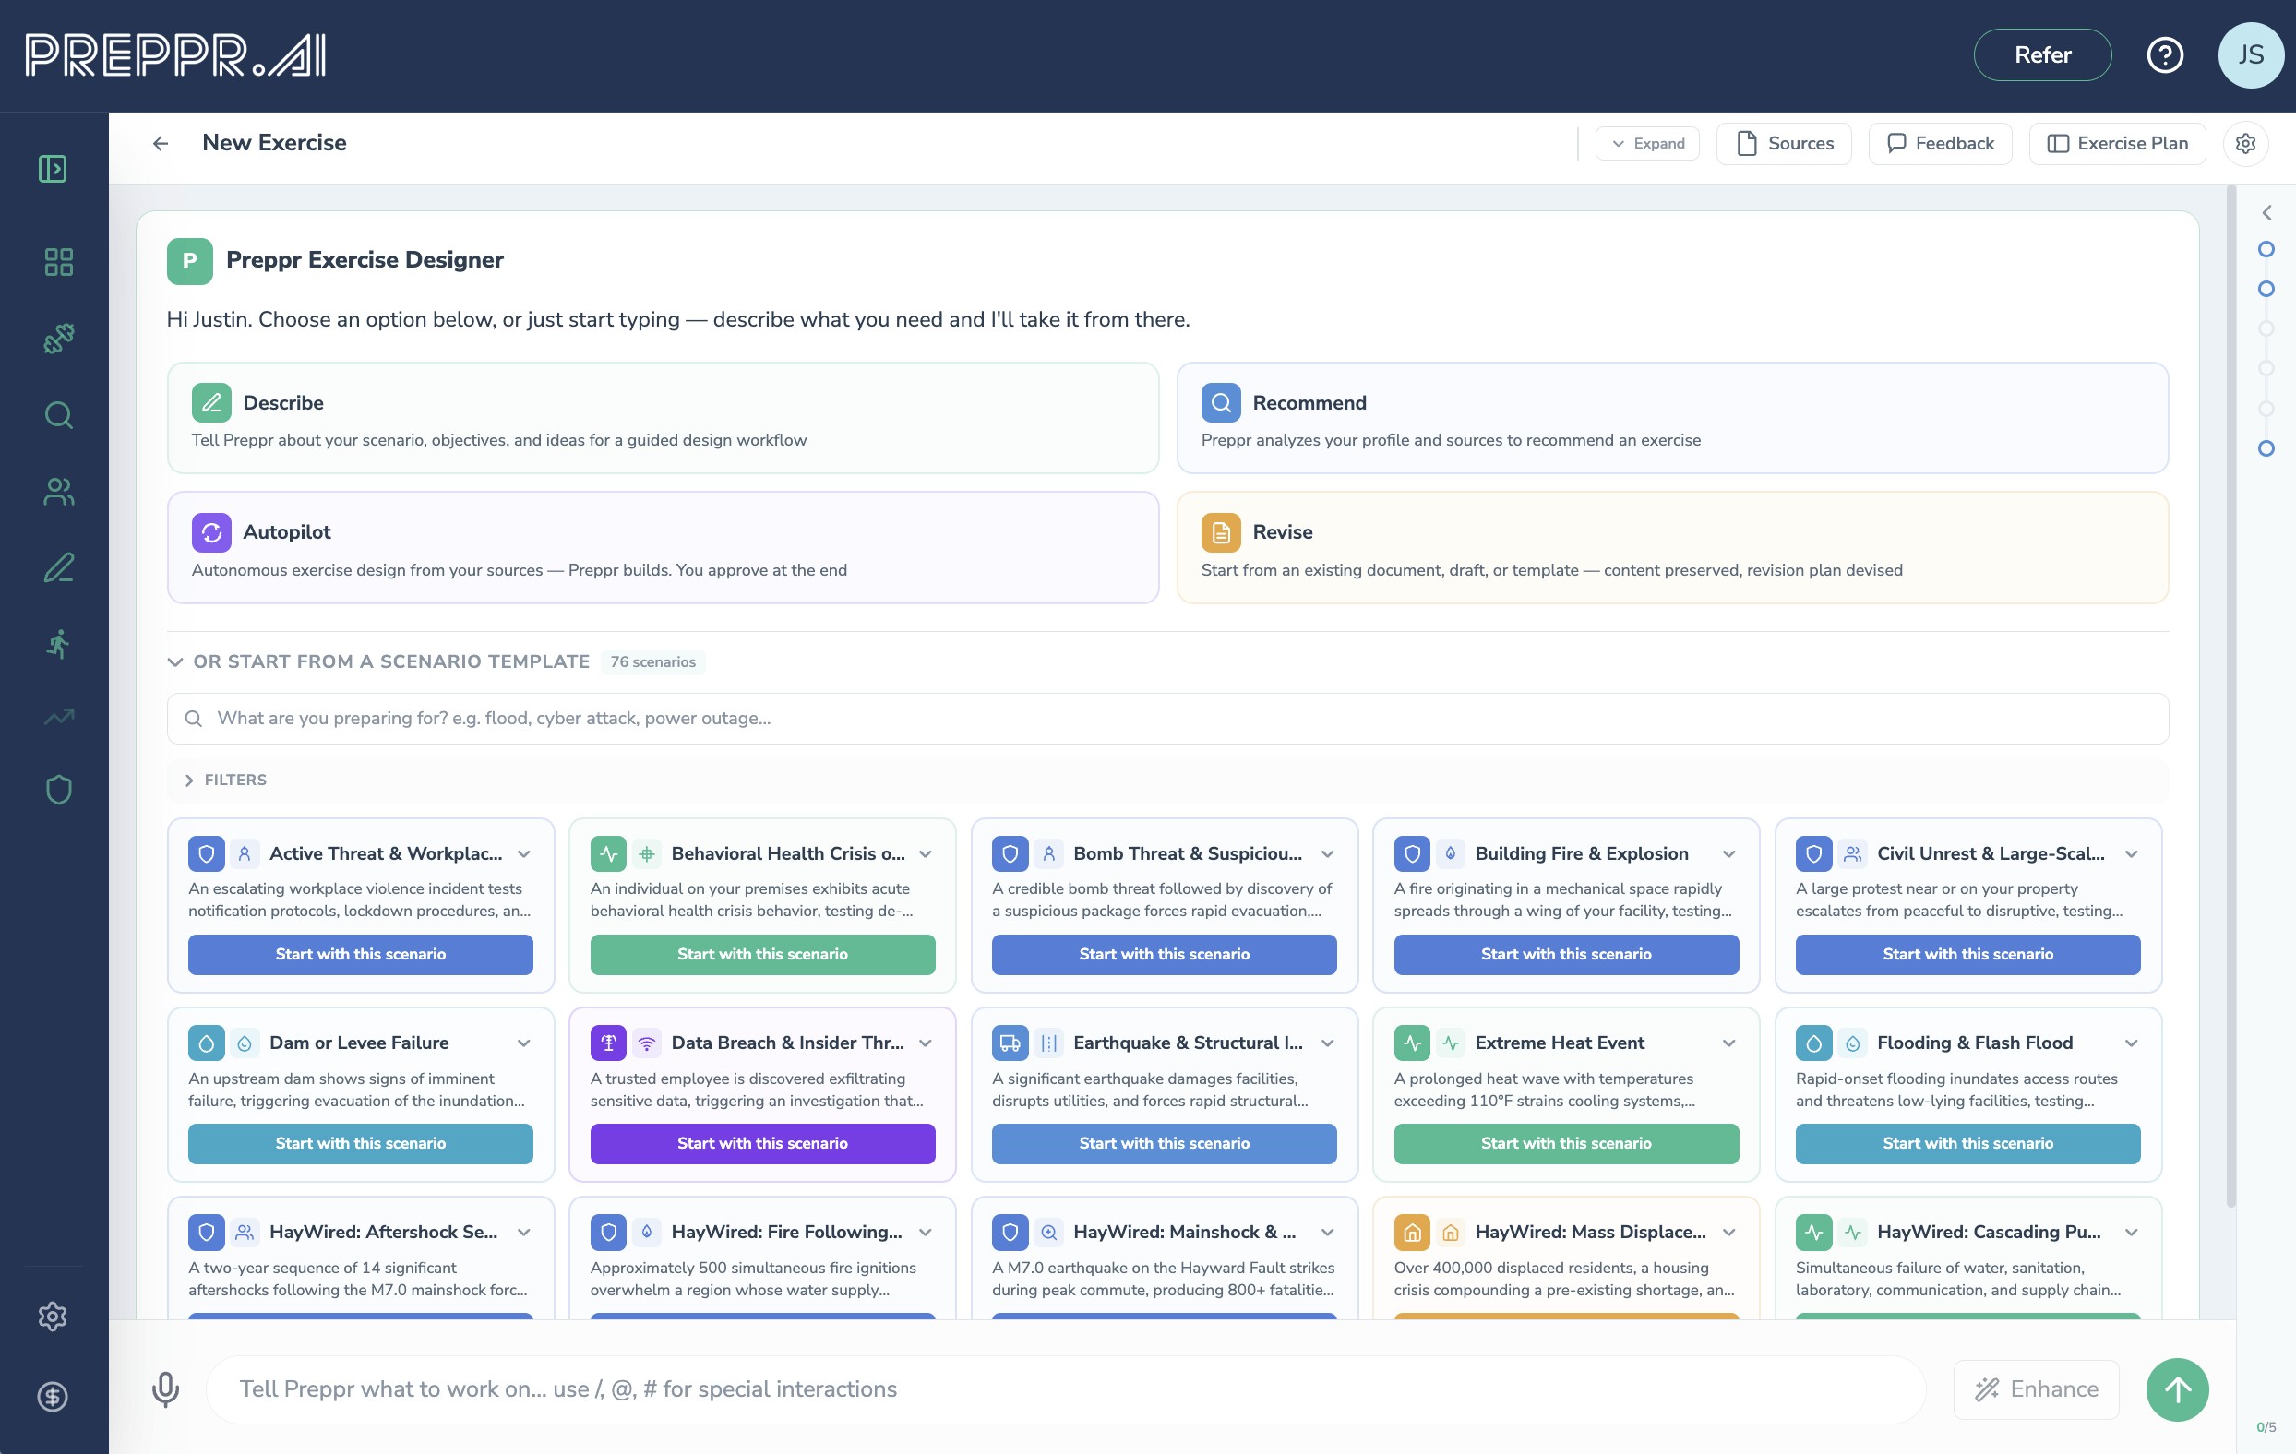Click the running person sidebar icon
This screenshot has width=2296, height=1454.
(x=58, y=645)
